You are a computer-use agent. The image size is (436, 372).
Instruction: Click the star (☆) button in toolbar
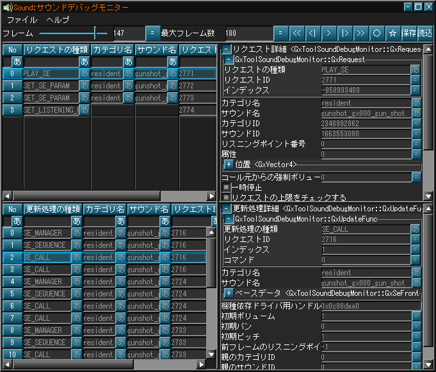(x=393, y=33)
